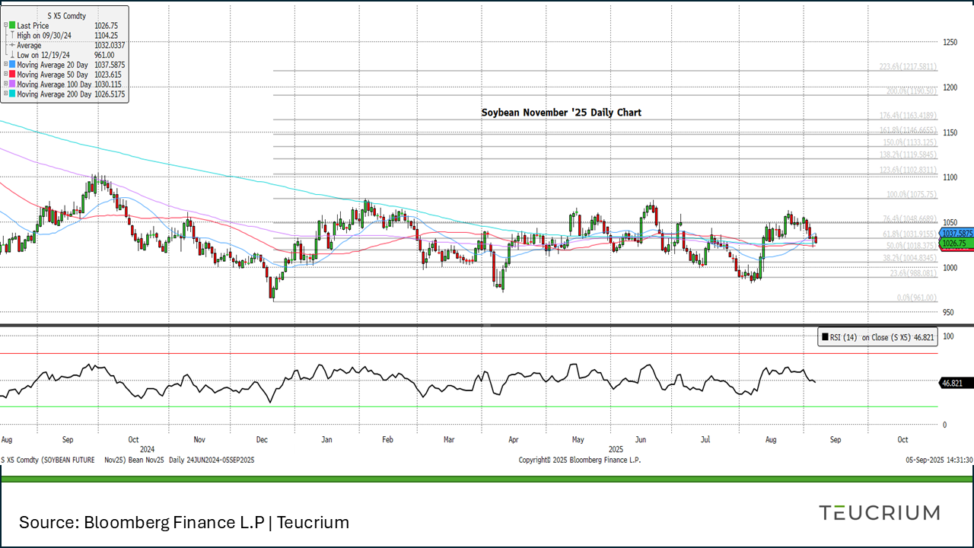This screenshot has width=974, height=548.
Task: Click the High marker icon in legend
Action: [x=12, y=36]
